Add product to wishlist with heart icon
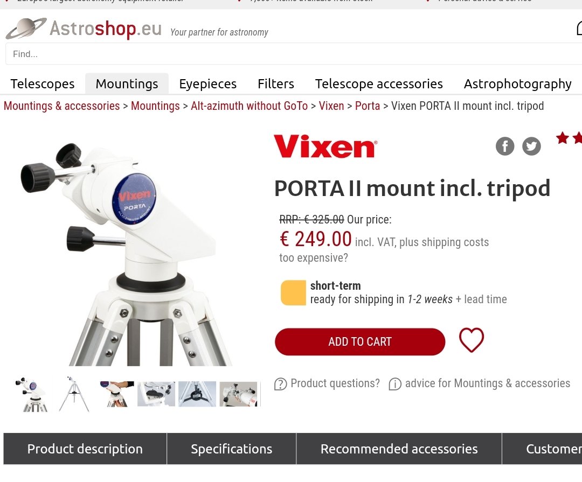 pyautogui.click(x=472, y=340)
